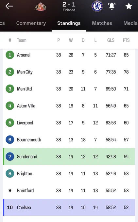Click the GLS column header
138x222 pixels.
[111, 40]
